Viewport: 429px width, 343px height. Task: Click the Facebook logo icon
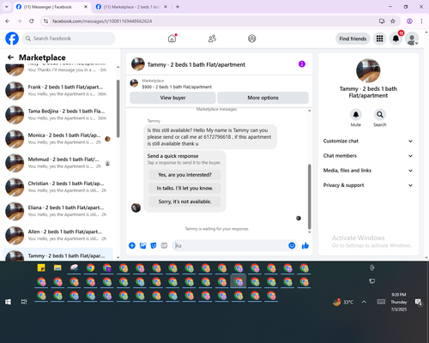point(12,39)
